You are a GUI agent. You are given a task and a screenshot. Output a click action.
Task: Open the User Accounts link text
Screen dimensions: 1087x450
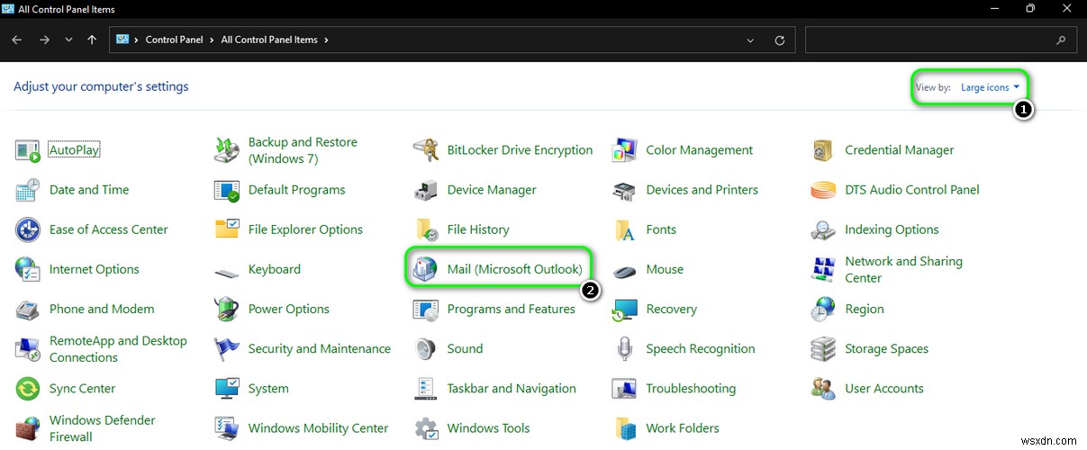click(884, 388)
